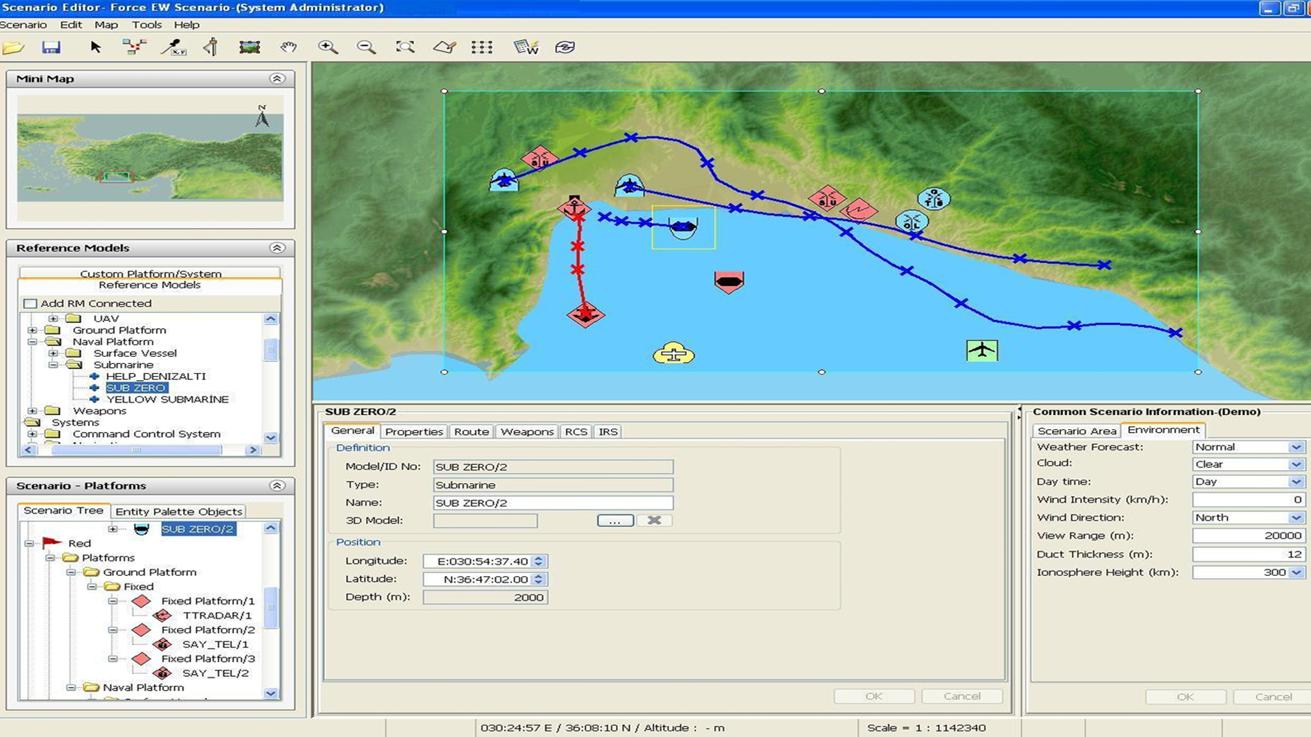Collapse the Mini Map panel

[277, 78]
